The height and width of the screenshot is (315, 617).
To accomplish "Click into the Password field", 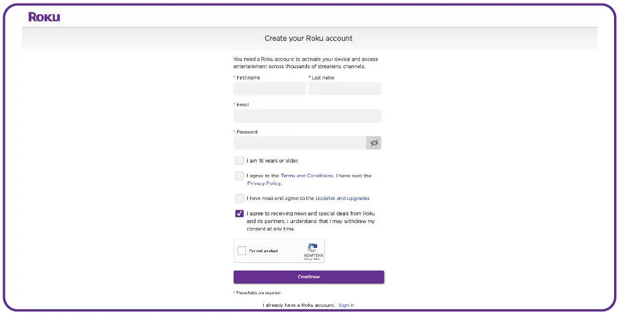I will point(299,143).
